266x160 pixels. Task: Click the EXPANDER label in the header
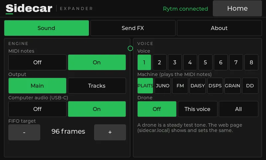76,9
